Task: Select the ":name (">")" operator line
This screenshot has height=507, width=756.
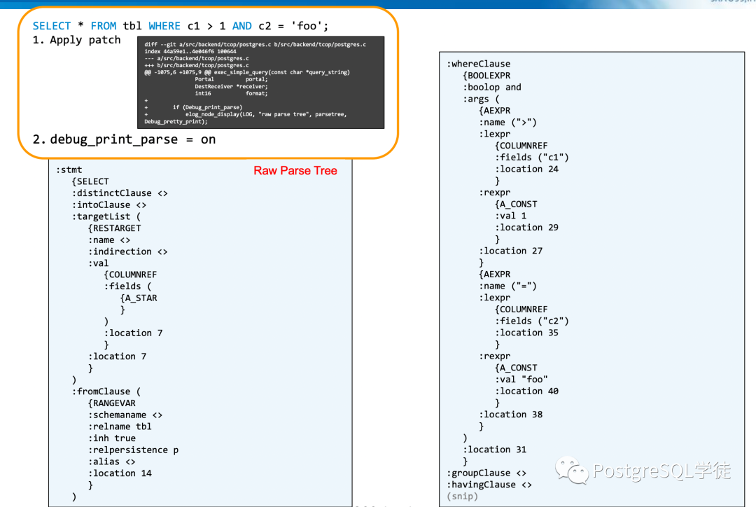Action: point(507,122)
